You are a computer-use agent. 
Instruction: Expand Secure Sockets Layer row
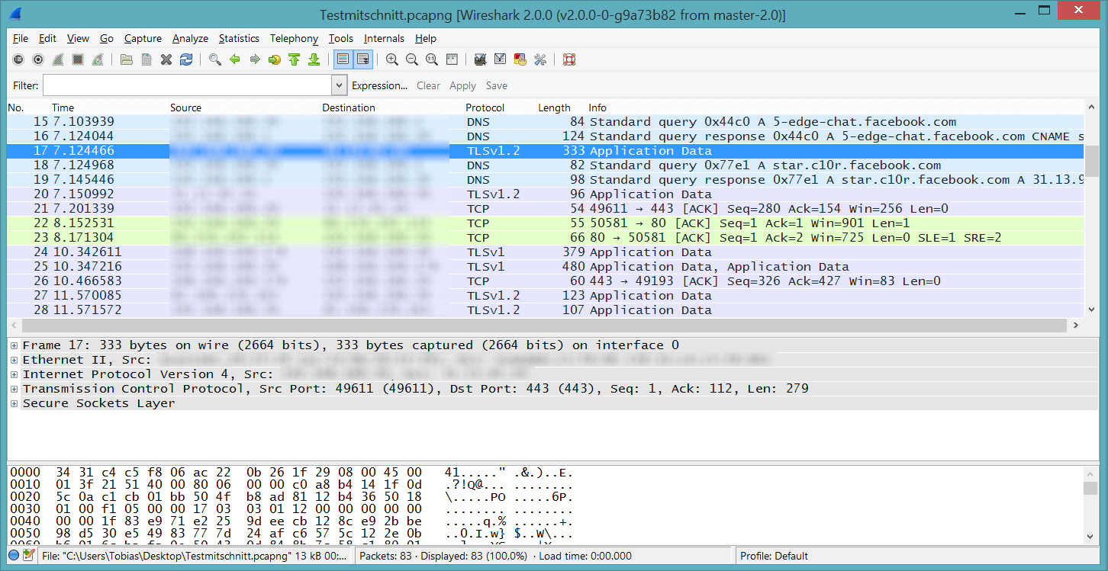(14, 403)
